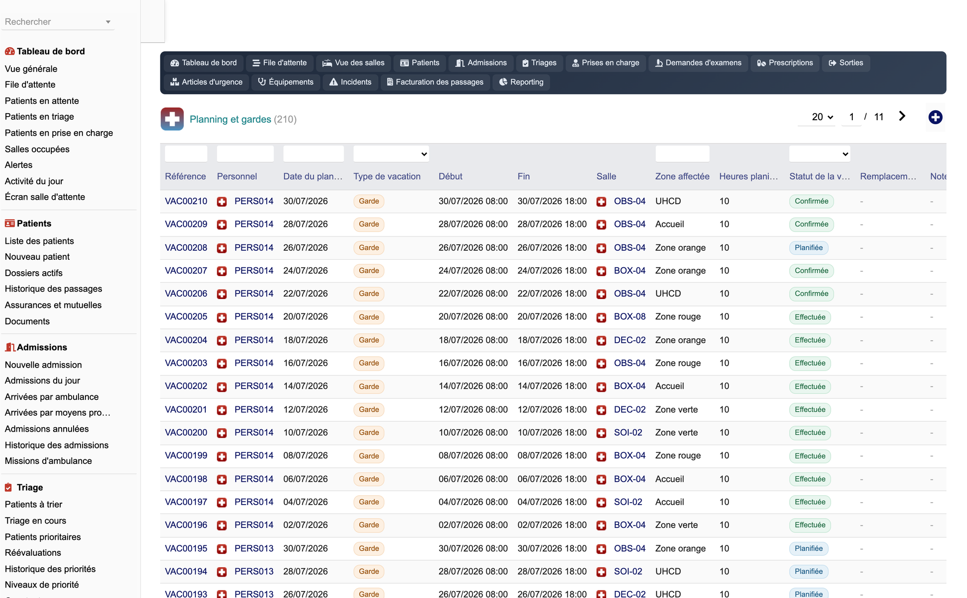Open Équipements stethoscope menu item
This screenshot has width=967, height=598.
click(286, 82)
